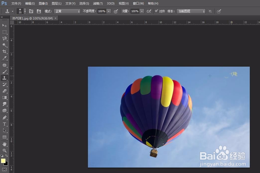
Task: Click the background color swatch
Action: 7,164
